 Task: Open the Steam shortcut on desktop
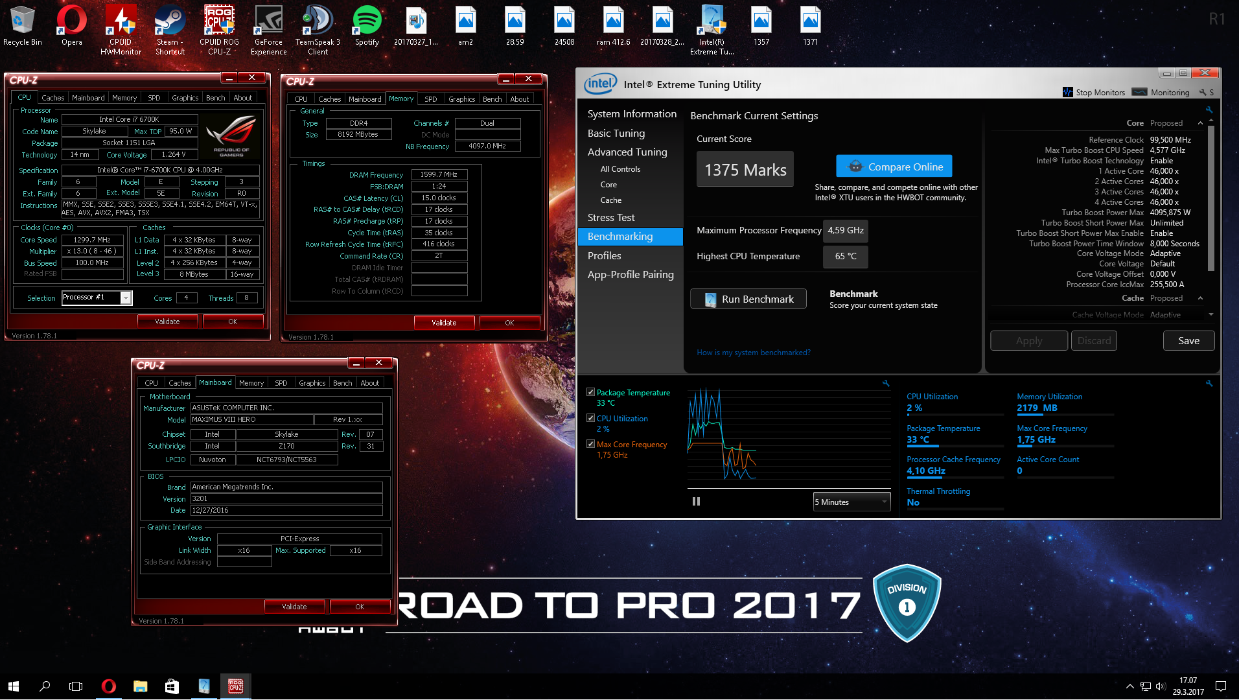tap(170, 29)
